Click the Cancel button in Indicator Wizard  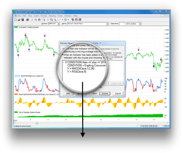pyautogui.click(x=118, y=93)
